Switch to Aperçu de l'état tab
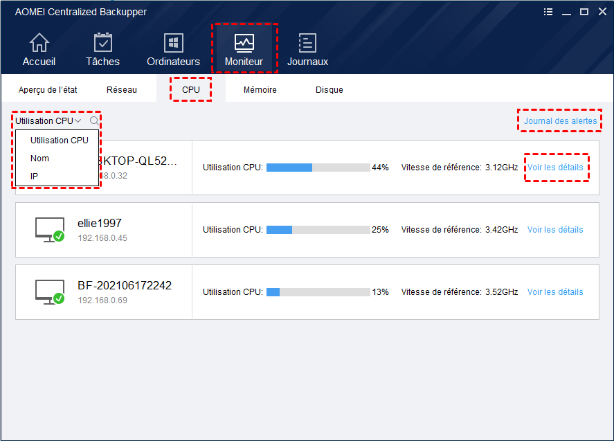This screenshot has width=614, height=441. click(48, 90)
